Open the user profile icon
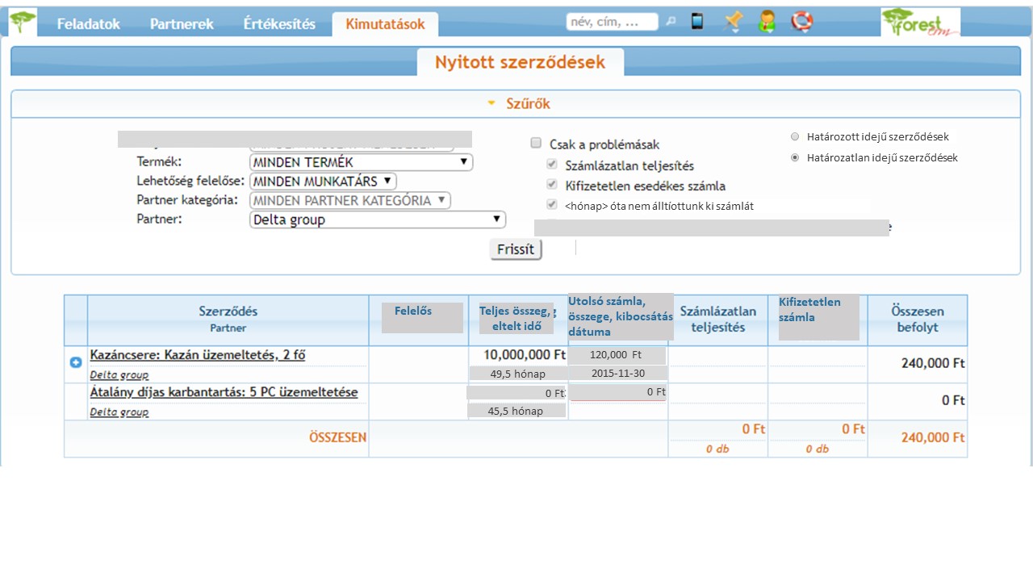The height and width of the screenshot is (581, 1033). (767, 22)
